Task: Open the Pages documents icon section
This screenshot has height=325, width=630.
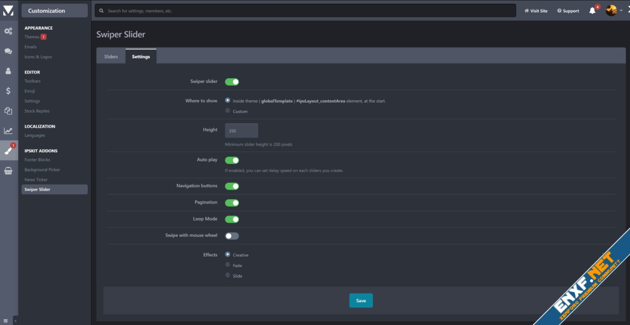Action: [8, 111]
